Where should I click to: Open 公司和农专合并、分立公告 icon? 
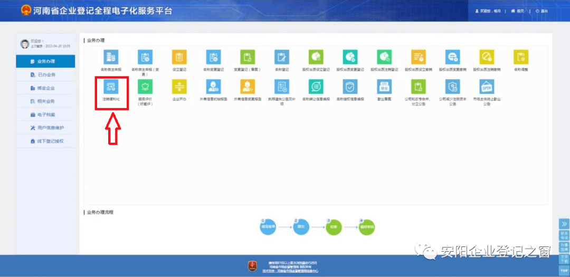pos(419,86)
